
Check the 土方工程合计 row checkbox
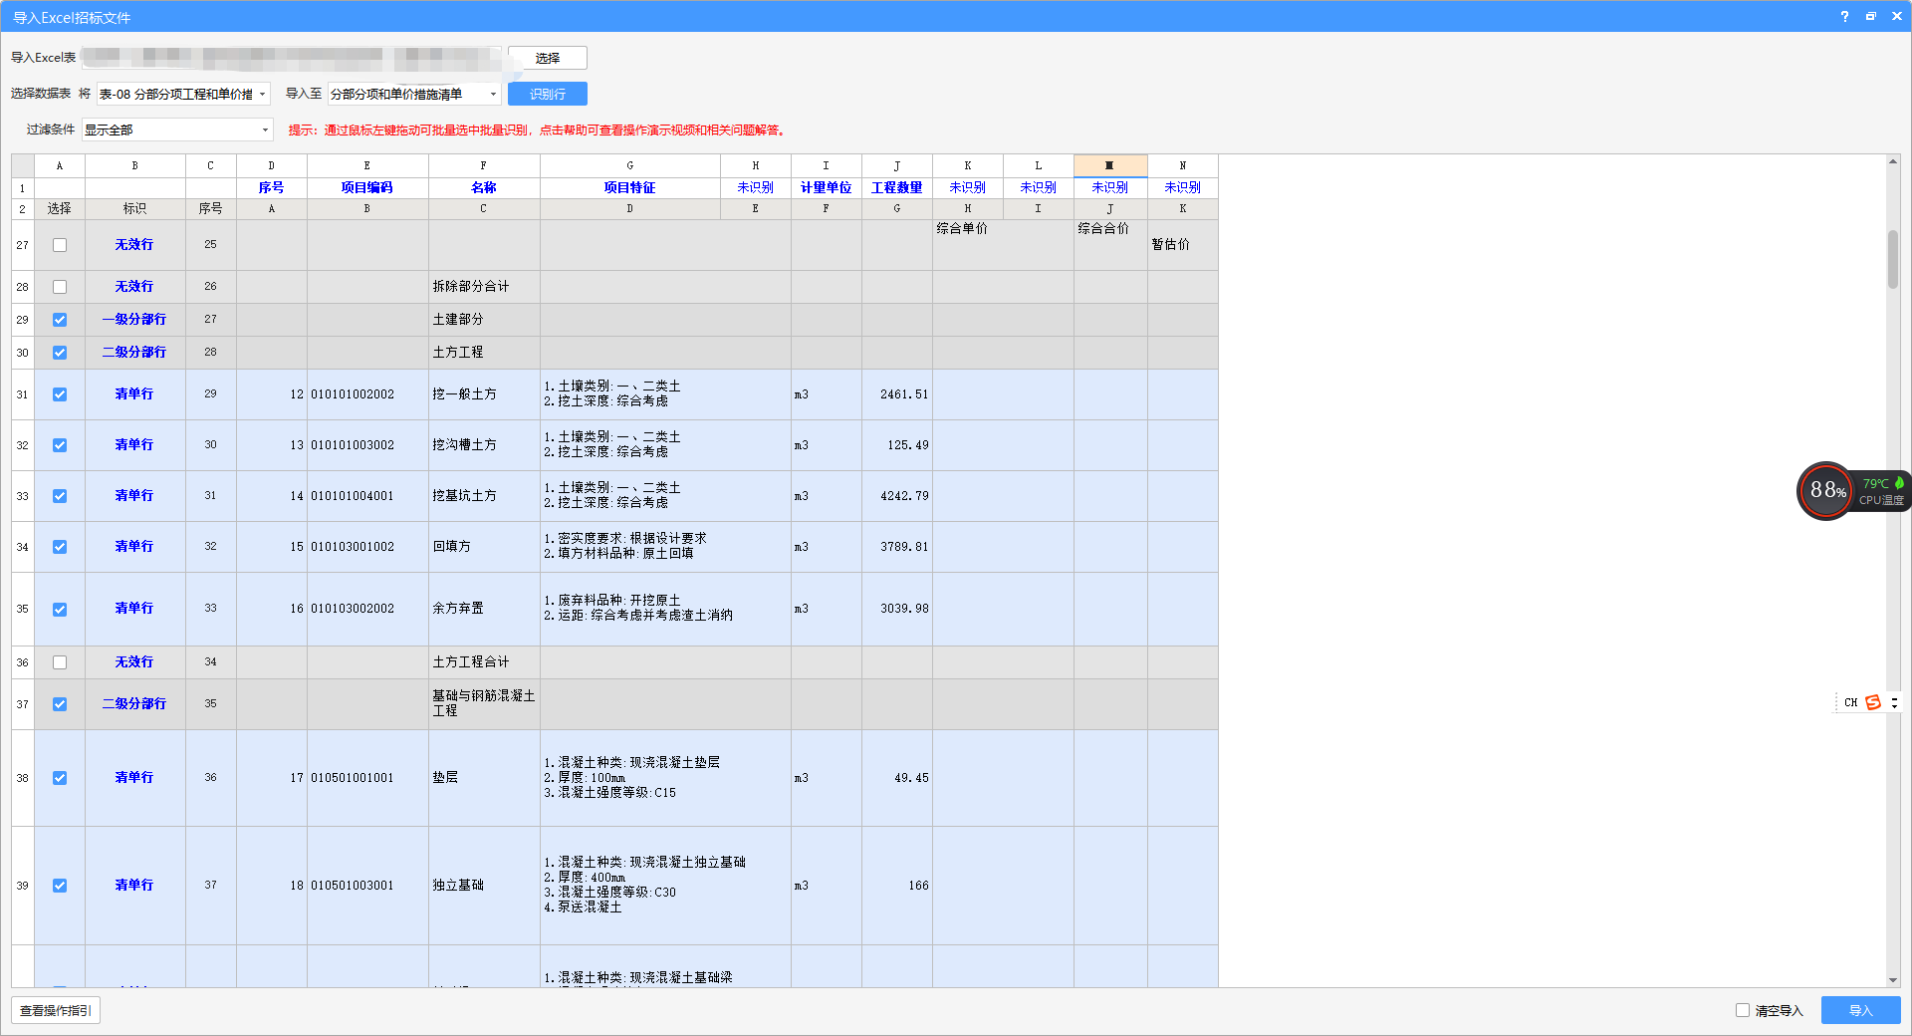60,662
